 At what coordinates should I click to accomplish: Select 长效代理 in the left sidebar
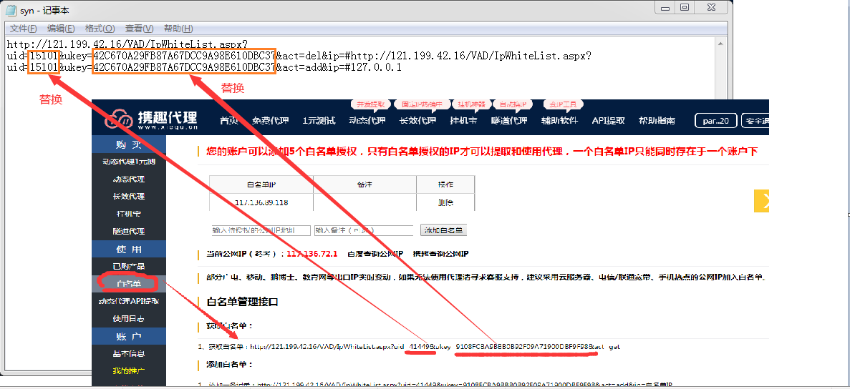(x=128, y=197)
